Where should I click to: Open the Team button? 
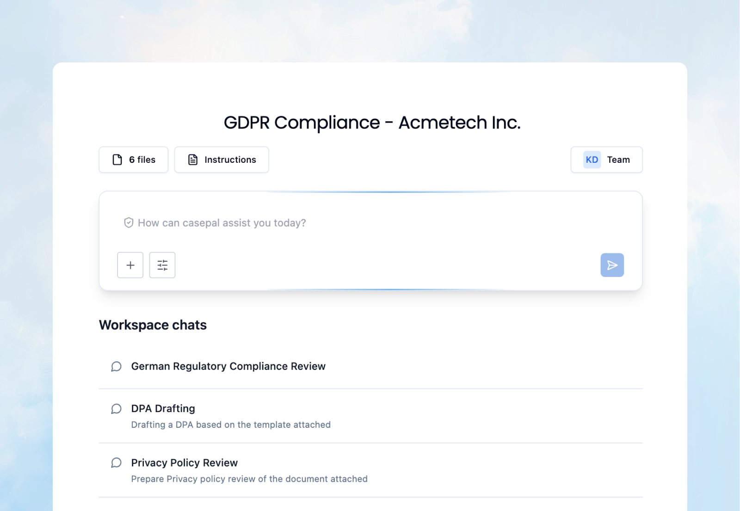point(606,160)
